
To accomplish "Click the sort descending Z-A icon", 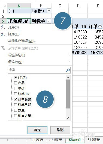I will [3, 34].
